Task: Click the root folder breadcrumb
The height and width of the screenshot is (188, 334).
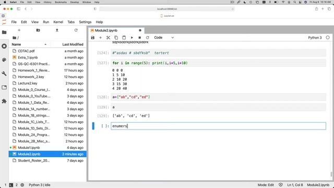Action: (15, 38)
